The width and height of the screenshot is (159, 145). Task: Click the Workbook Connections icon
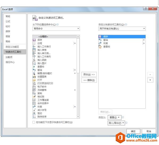(34, 100)
